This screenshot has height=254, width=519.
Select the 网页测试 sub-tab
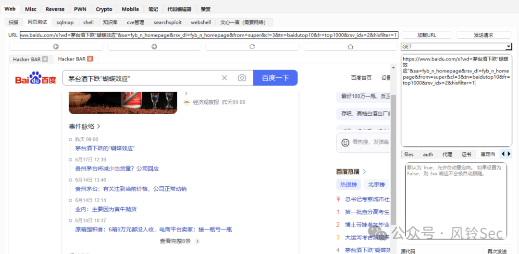(37, 22)
